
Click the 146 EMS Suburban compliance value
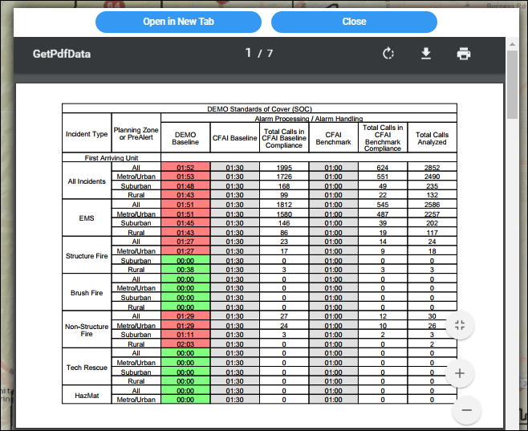tap(284, 223)
